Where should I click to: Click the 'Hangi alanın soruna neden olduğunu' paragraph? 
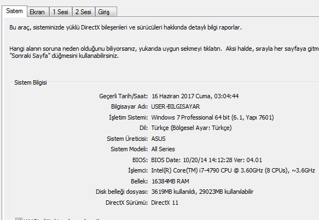[x=164, y=52]
